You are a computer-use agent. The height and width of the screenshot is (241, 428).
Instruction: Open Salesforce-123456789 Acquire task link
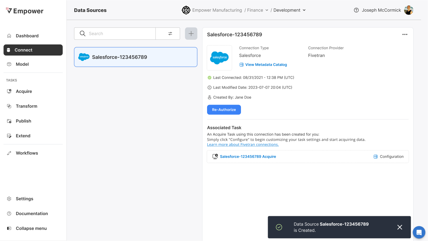coord(248,156)
